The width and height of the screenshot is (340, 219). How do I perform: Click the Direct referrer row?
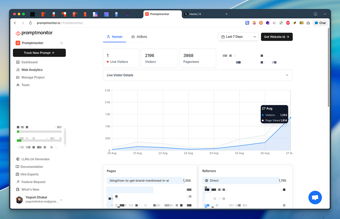244,180
